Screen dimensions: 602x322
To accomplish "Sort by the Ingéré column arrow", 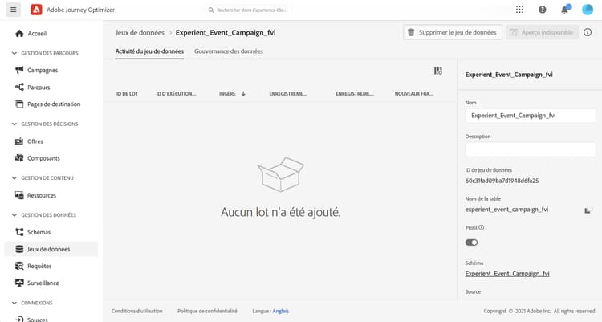I will tap(243, 94).
